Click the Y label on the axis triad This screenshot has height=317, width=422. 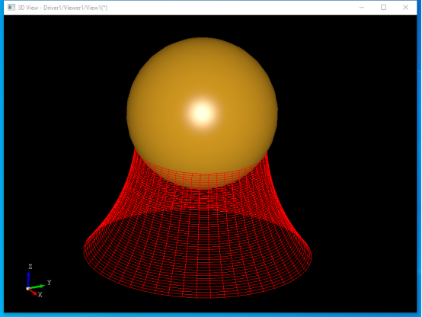(49, 282)
